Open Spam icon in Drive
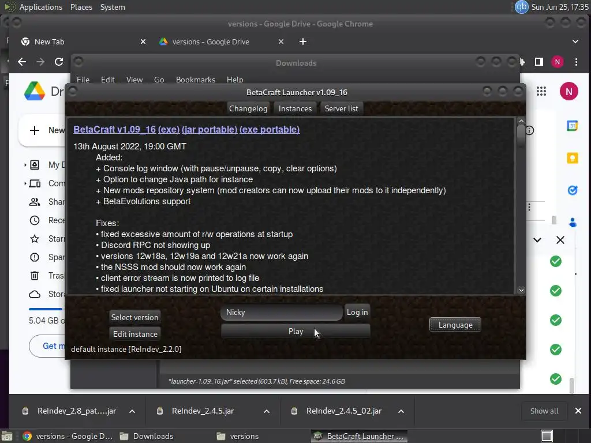This screenshot has width=591, height=443. 35,257
